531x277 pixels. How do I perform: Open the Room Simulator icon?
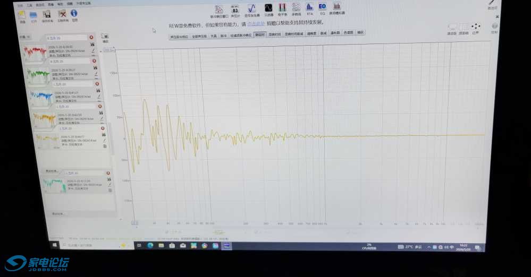336,8
